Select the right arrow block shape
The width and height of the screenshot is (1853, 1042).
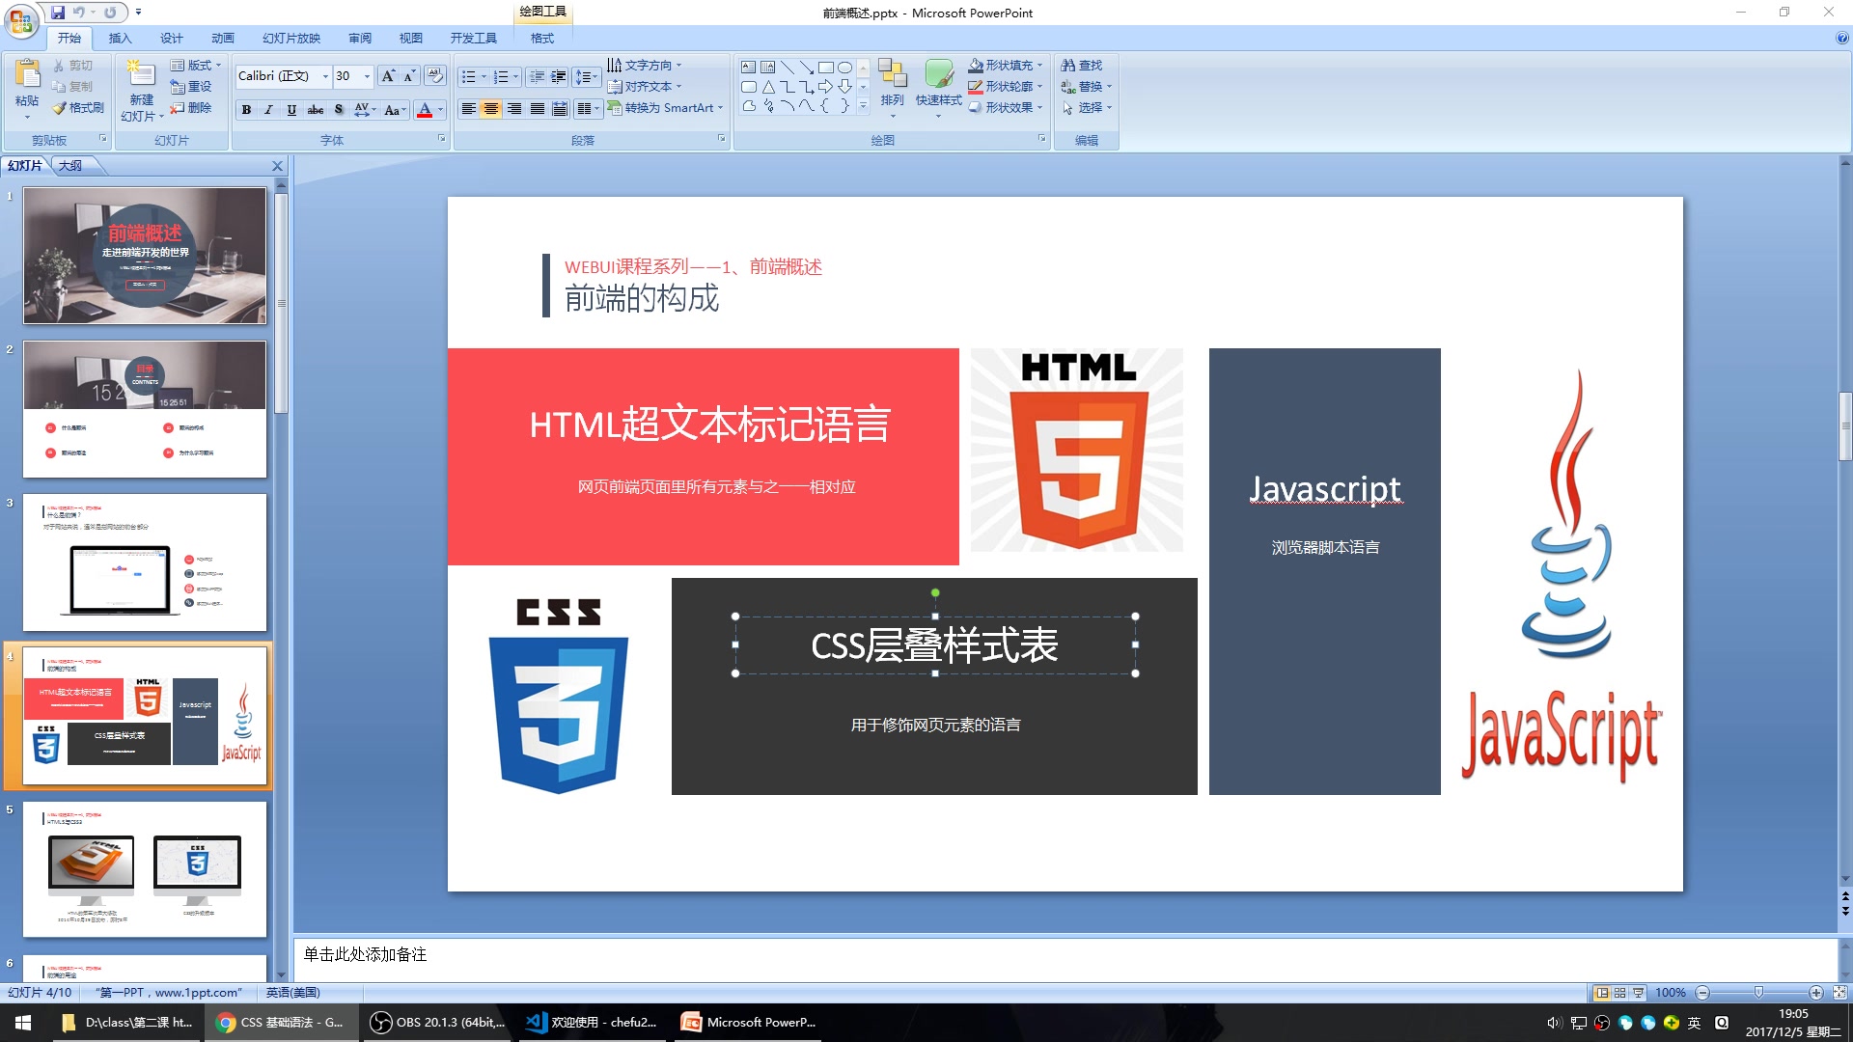click(x=825, y=87)
